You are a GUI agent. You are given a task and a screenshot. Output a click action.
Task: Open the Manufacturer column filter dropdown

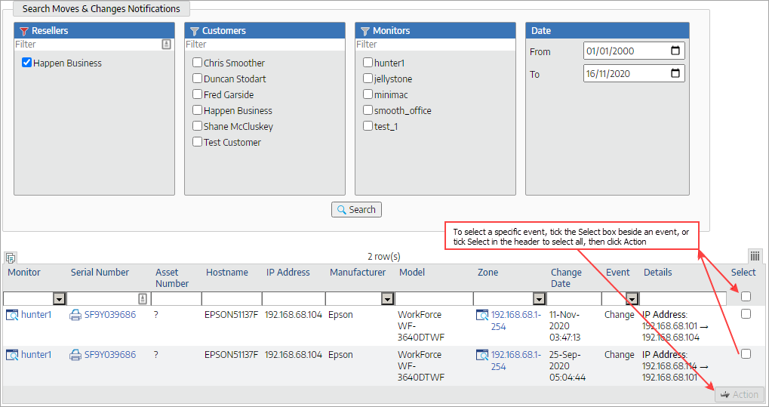click(x=387, y=298)
